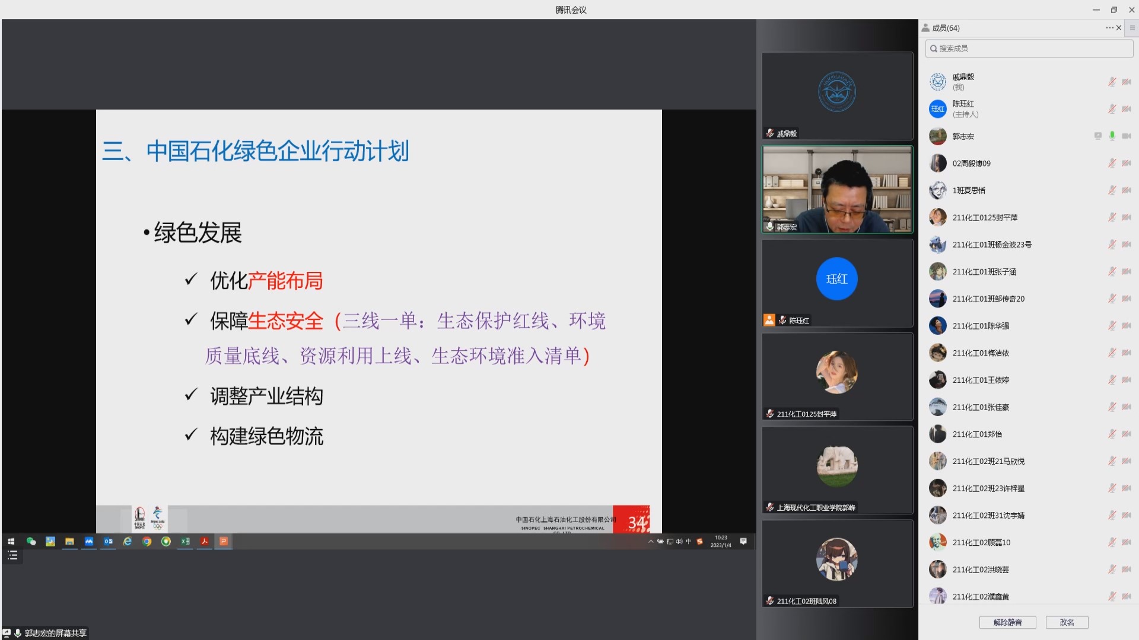Click the host badge icon next to 陈珏红's tile
Screen dimensions: 1139x640
coord(769,320)
